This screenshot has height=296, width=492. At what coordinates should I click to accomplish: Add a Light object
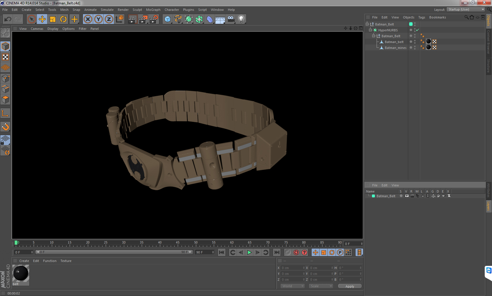click(241, 19)
